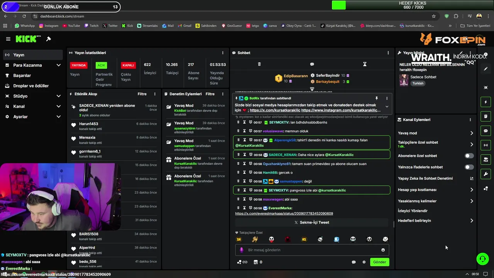The height and width of the screenshot is (278, 494).
Task: Open the emoji picker in the message box
Action: [383, 250]
